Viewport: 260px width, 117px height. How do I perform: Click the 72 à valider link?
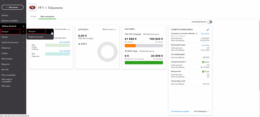[205, 34]
